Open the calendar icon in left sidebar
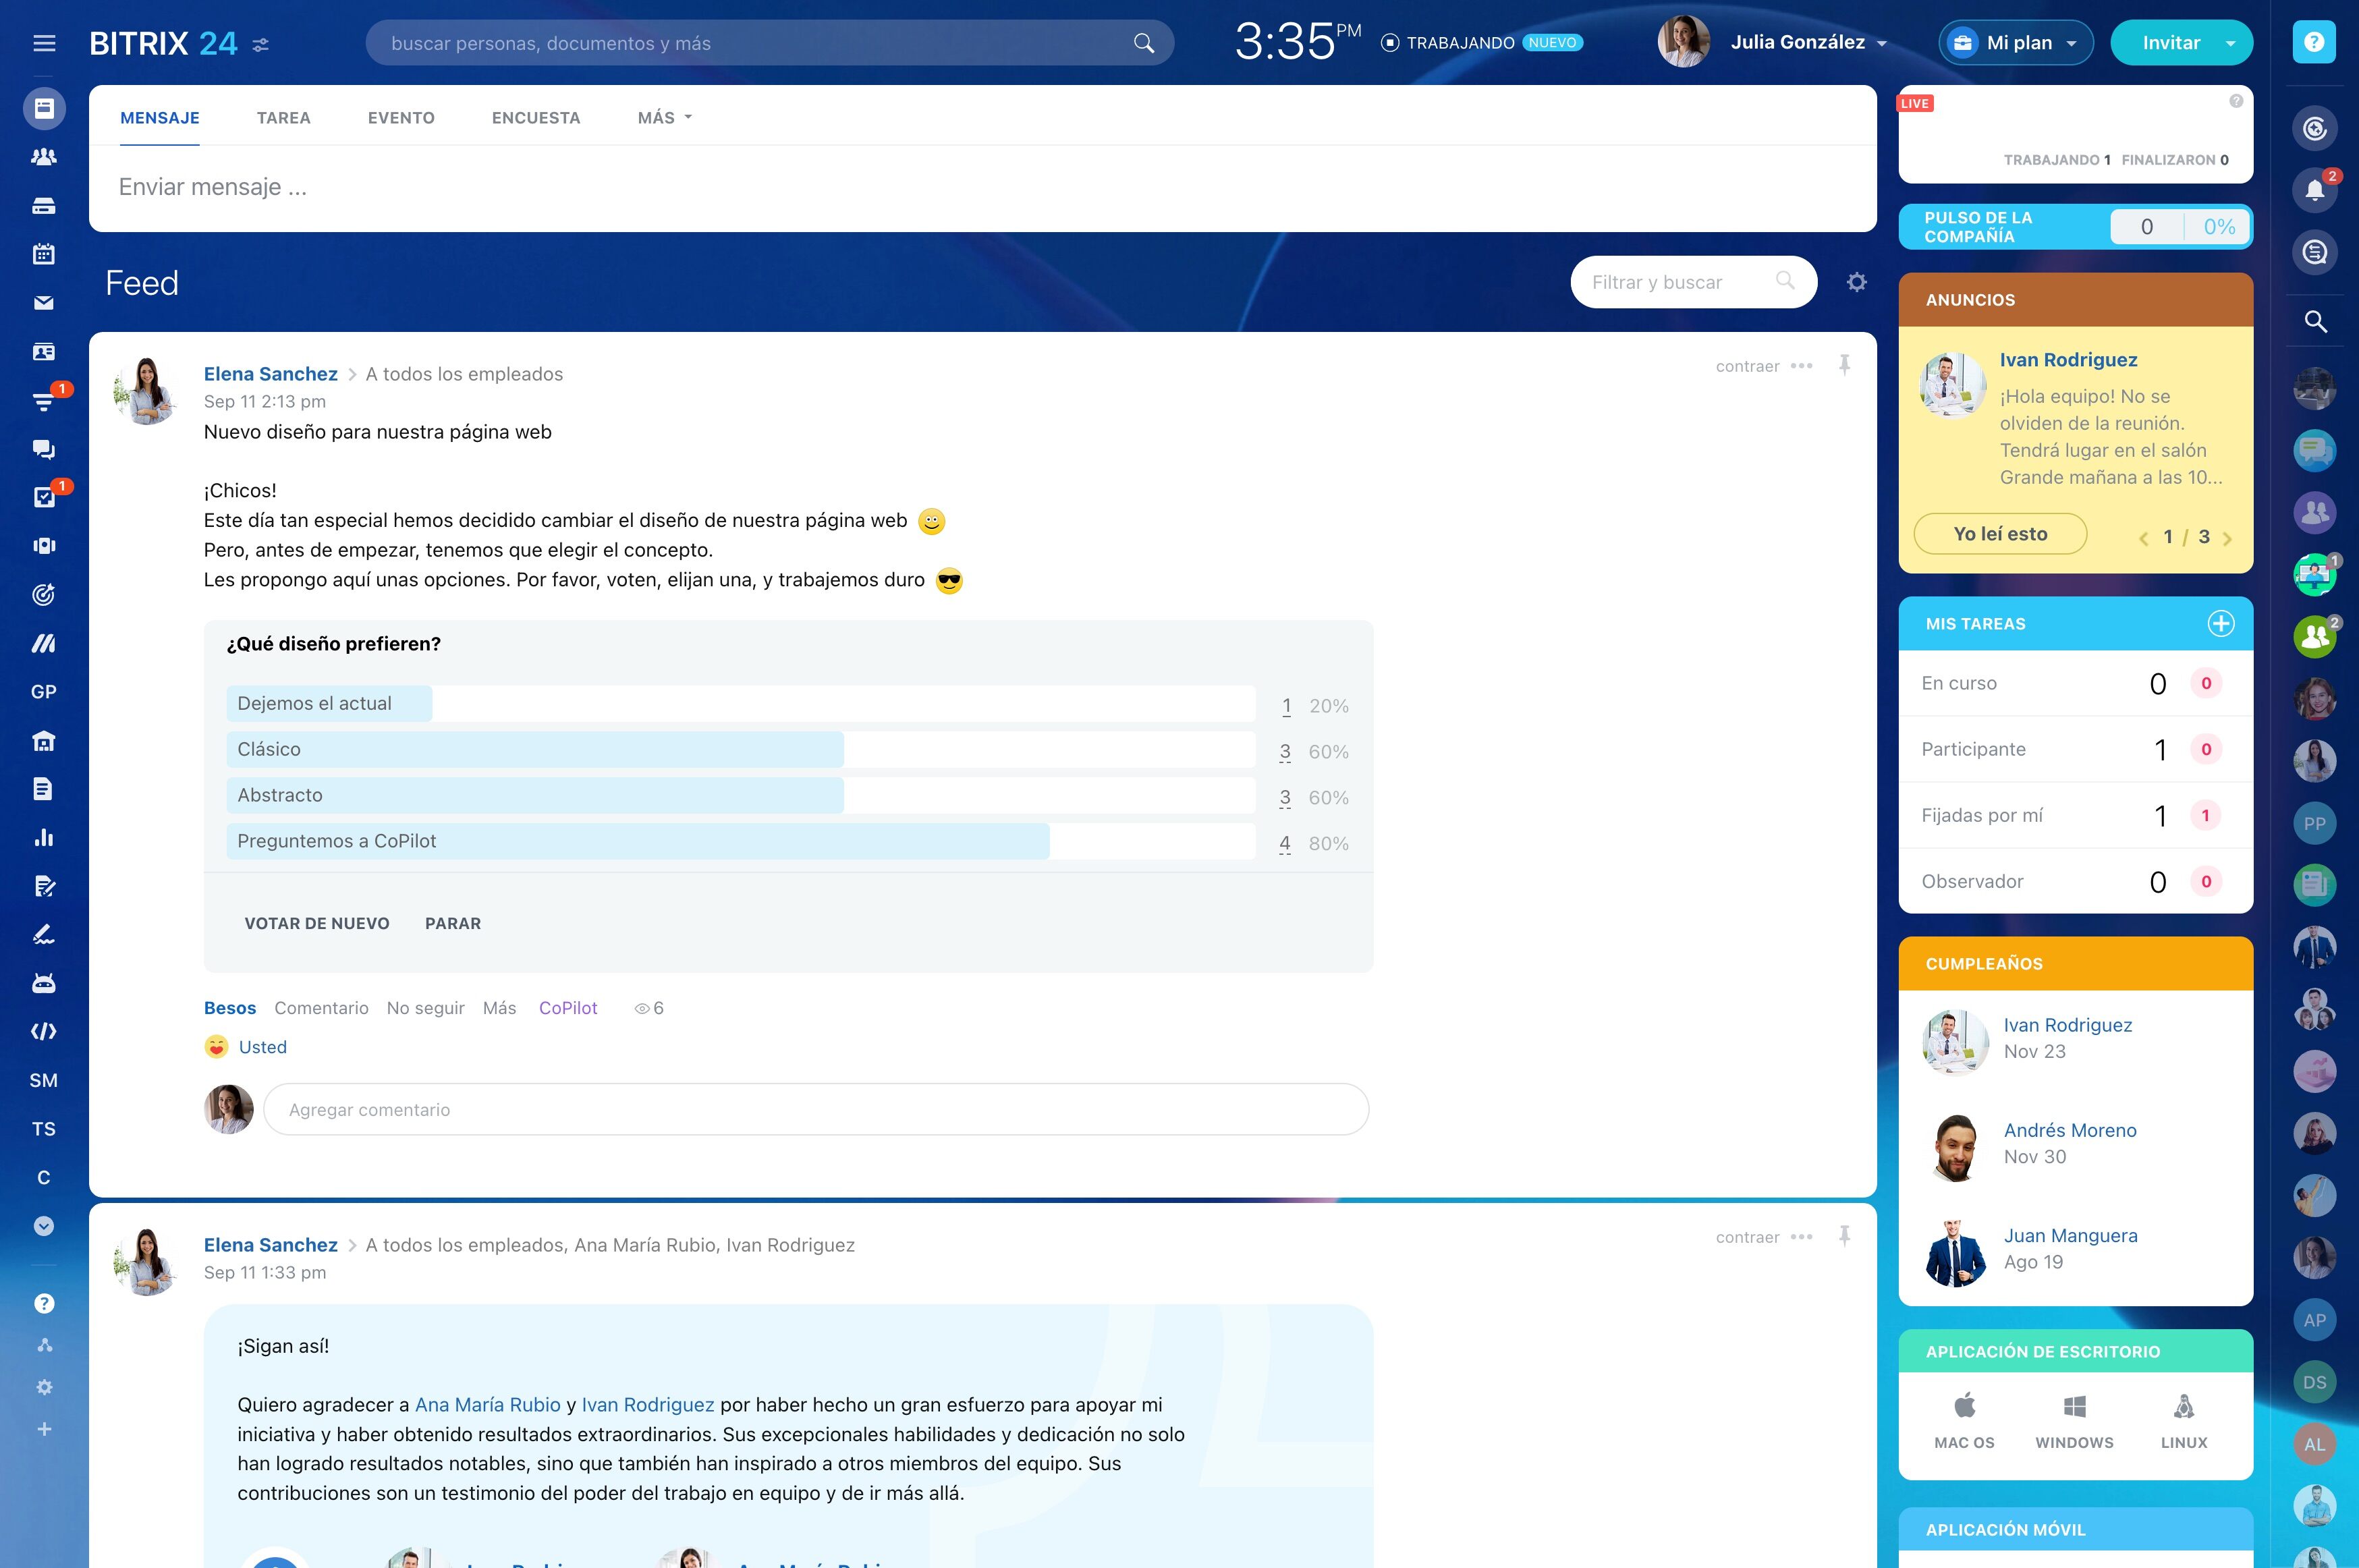The image size is (2359, 1568). pyautogui.click(x=43, y=254)
